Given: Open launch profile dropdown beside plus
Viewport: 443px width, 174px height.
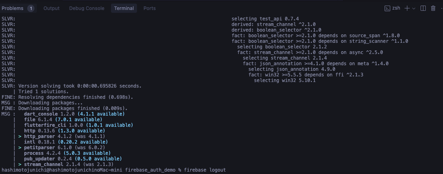Looking at the screenshot, I should [414, 8].
